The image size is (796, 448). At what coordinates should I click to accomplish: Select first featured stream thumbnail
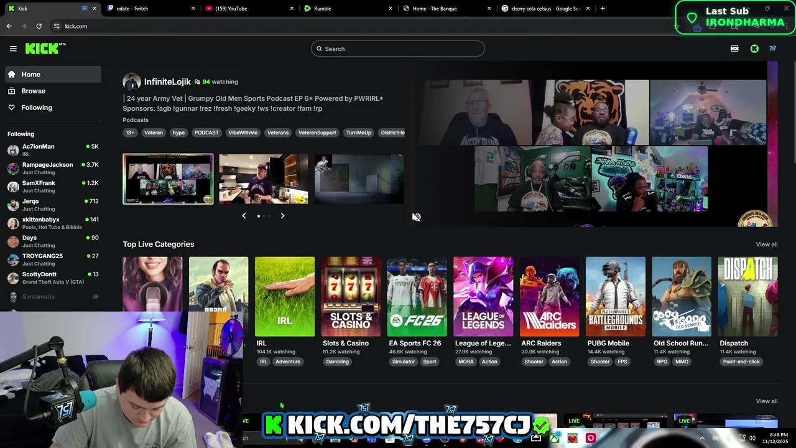[168, 179]
